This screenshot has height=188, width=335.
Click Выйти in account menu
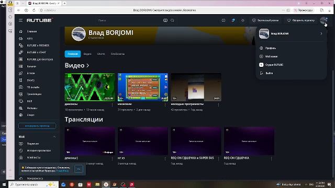(269, 73)
